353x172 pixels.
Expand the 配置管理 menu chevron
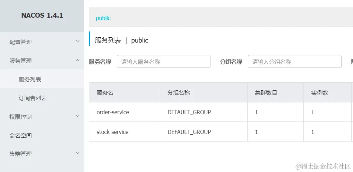pyautogui.click(x=78, y=42)
